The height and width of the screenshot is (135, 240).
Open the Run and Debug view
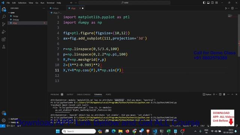pos(4,31)
